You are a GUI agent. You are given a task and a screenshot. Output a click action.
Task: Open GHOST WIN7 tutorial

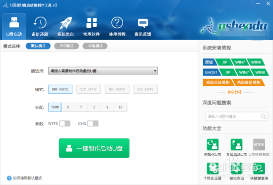[244, 72]
